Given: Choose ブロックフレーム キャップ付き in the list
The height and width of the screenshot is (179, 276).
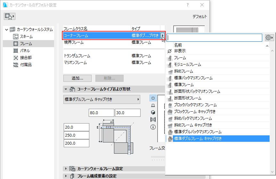Looking at the screenshot, I should 218,112.
